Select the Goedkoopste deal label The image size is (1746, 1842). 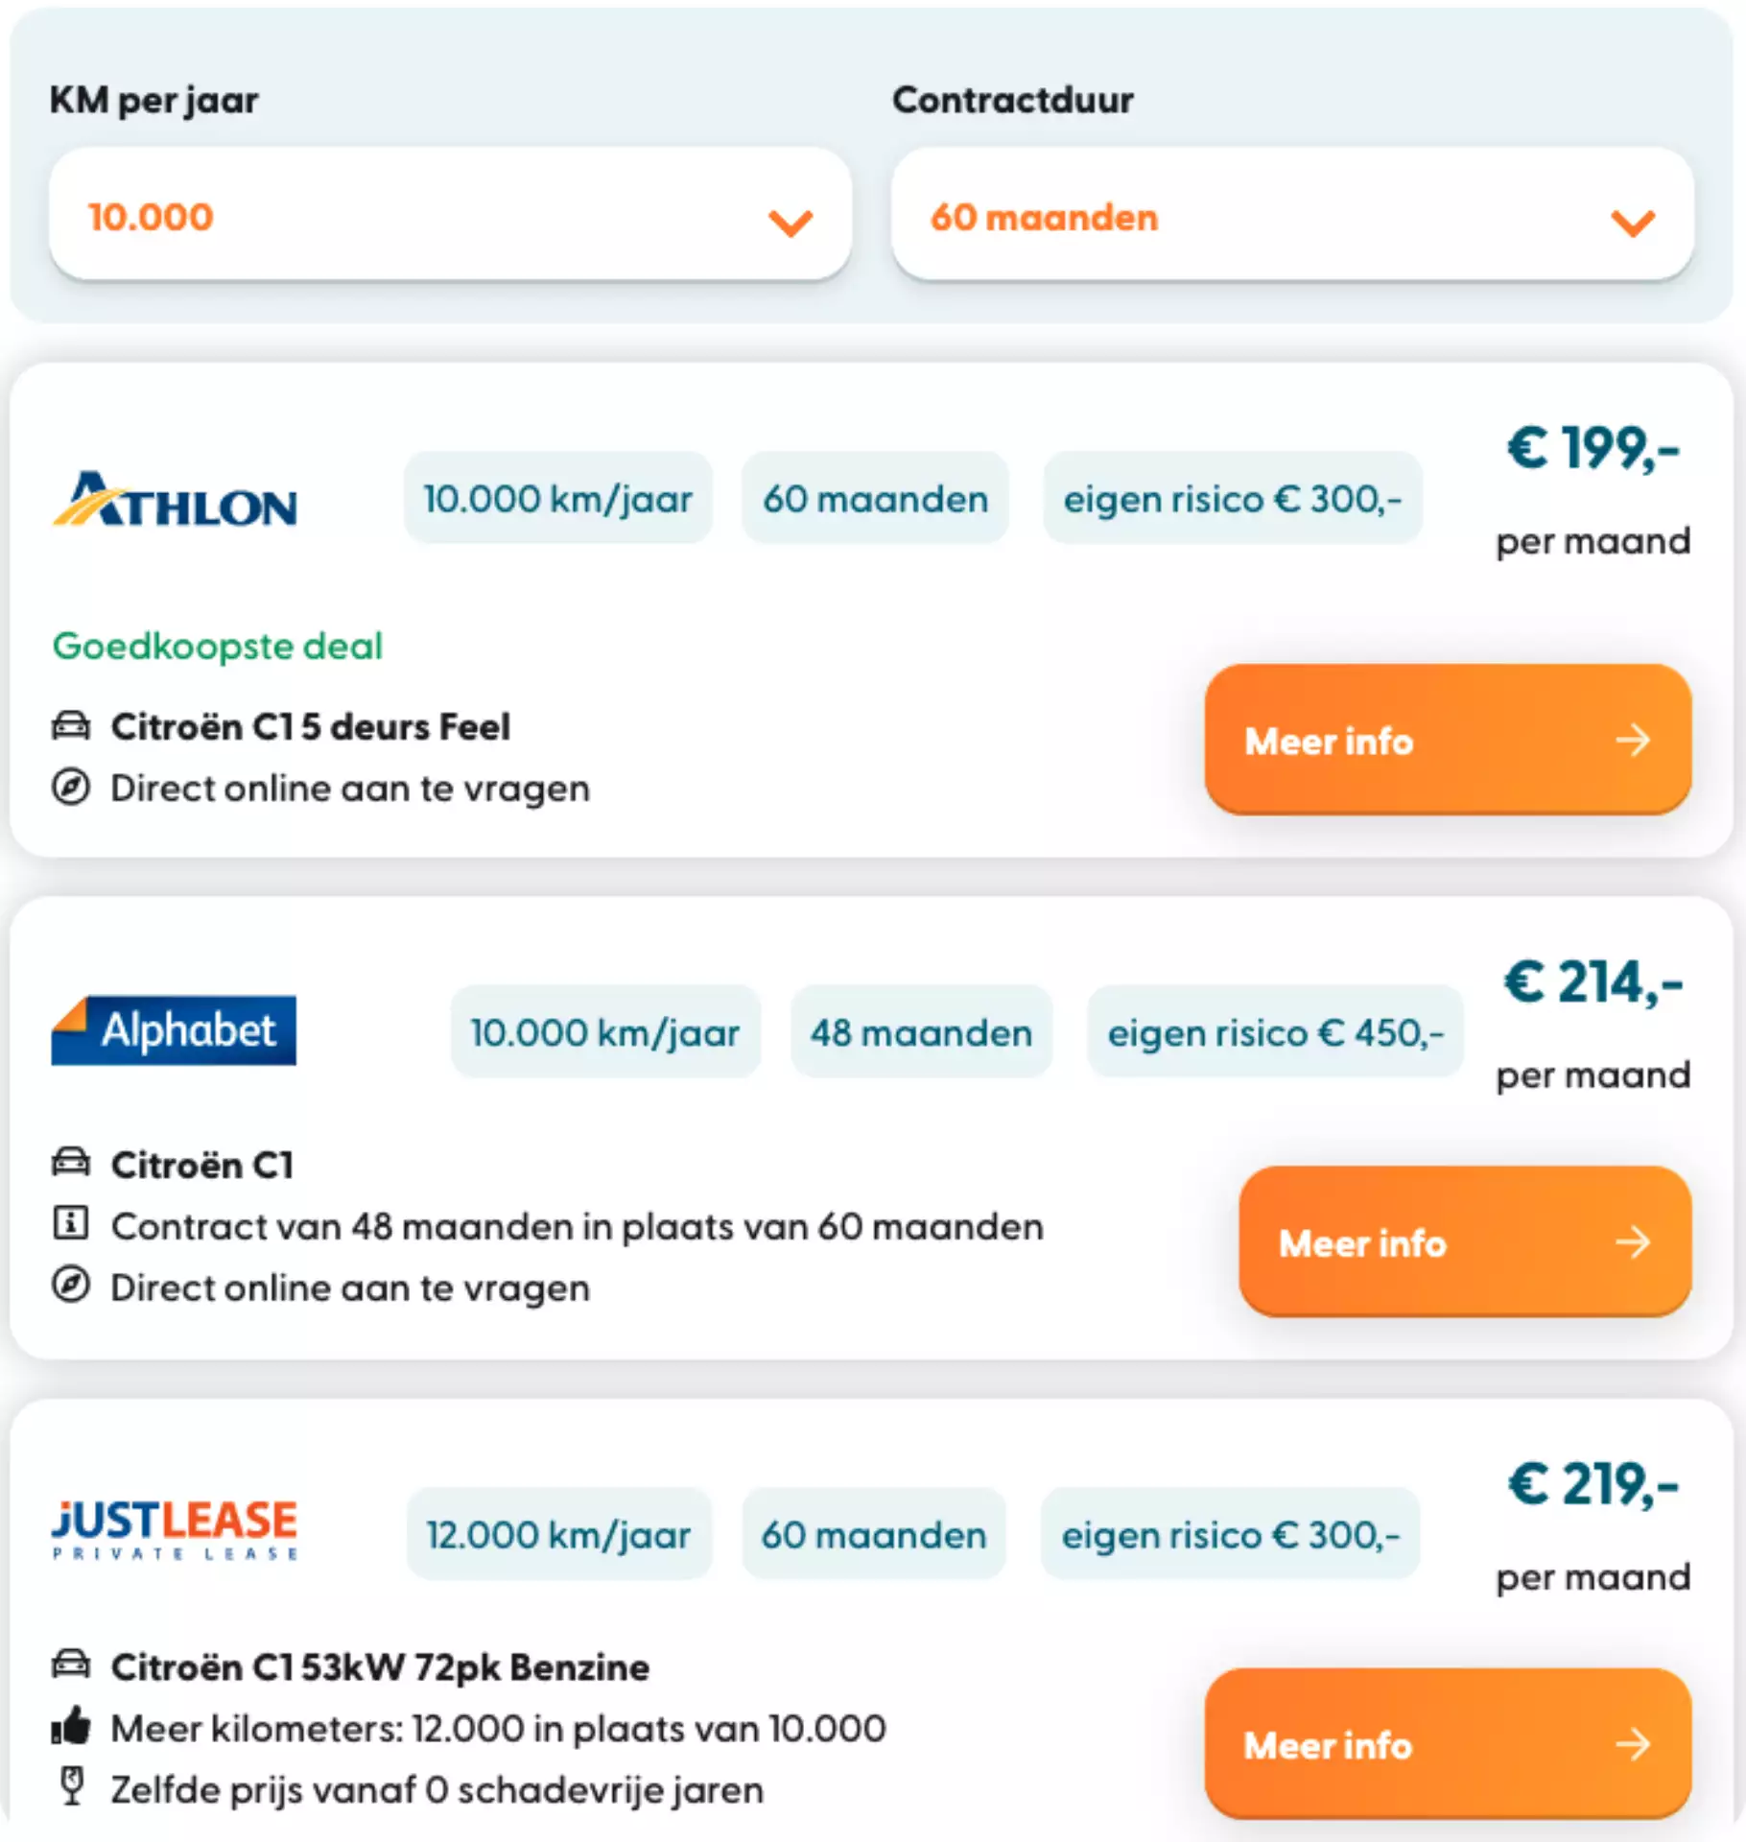(218, 647)
